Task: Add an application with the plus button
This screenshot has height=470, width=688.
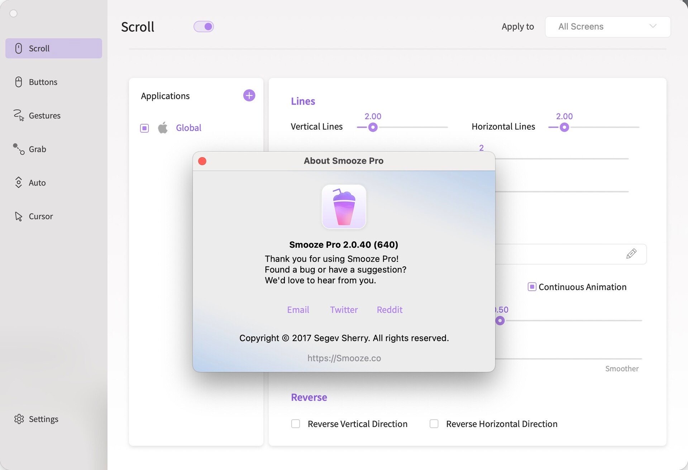Action: click(x=249, y=95)
